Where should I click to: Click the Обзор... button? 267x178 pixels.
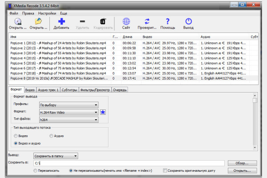[243, 163]
